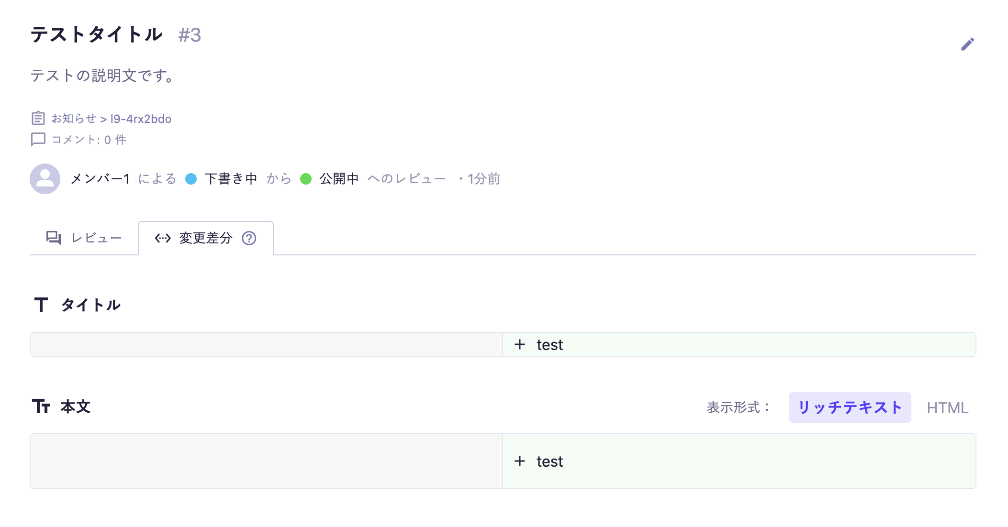Click the メンバー1 avatar icon
Screen dimensions: 1008x527
point(45,179)
